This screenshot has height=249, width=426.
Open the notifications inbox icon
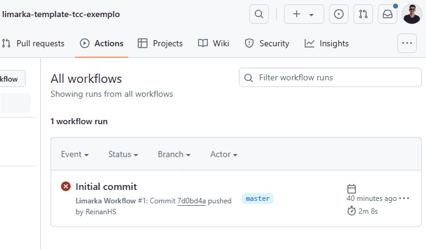[x=388, y=14]
